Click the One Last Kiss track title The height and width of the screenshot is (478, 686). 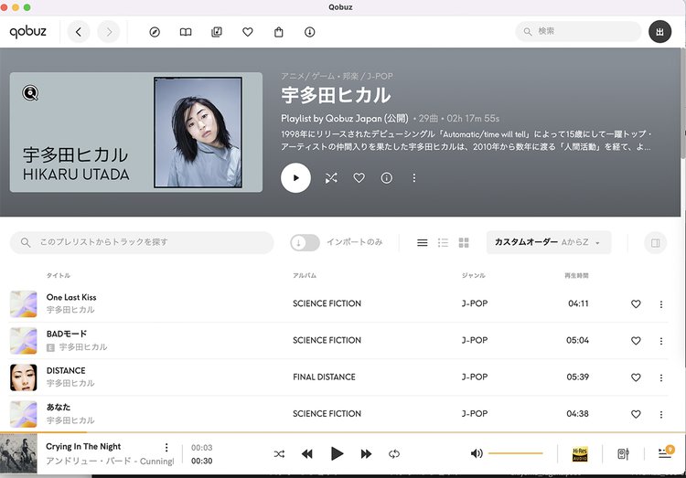[71, 297]
